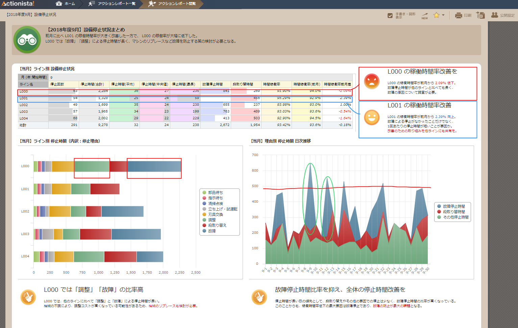
Task: Toggle 手書き・図形表示 checkbox
Action: click(x=390, y=16)
